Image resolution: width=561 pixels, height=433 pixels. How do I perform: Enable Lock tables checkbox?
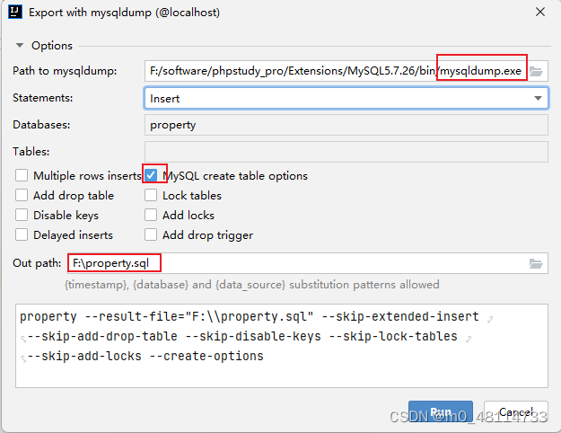pyautogui.click(x=151, y=196)
